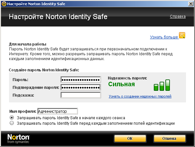Click the Имя профиля label
195x147 pixels.
coord(23,111)
